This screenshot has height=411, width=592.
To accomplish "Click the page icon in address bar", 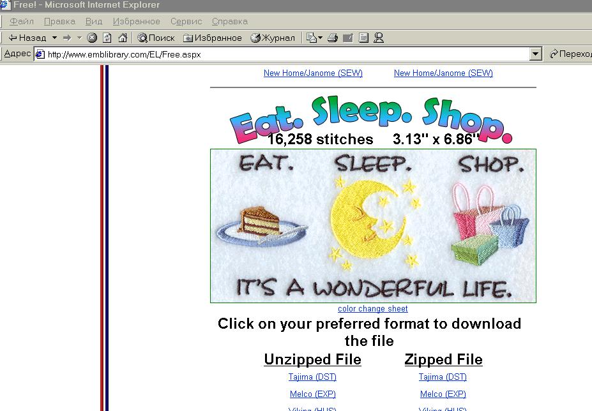I will click(x=40, y=55).
